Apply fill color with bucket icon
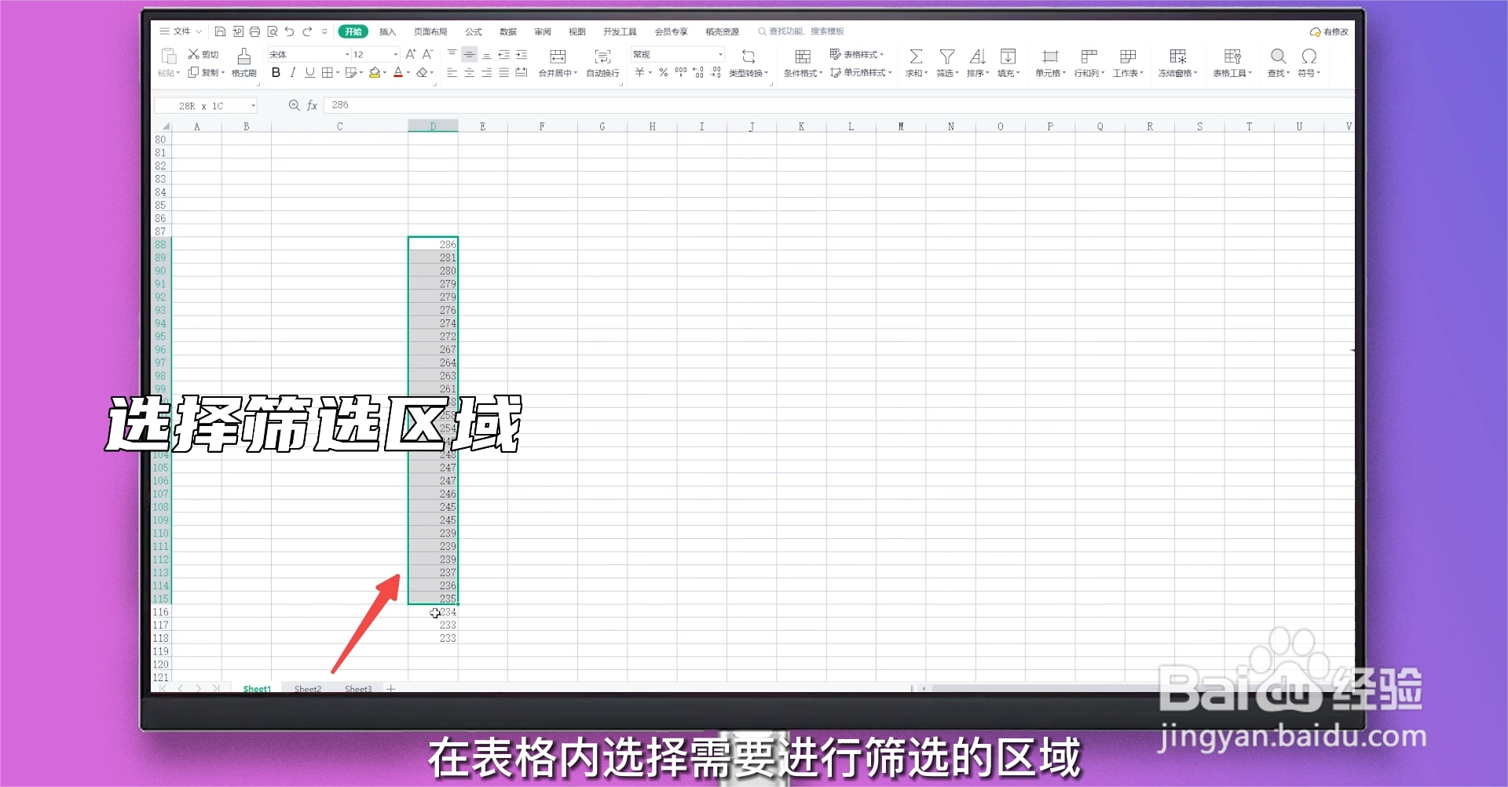Image resolution: width=1508 pixels, height=787 pixels. pos(375,72)
